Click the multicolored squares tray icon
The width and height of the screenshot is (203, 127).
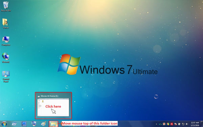[x=168, y=124]
